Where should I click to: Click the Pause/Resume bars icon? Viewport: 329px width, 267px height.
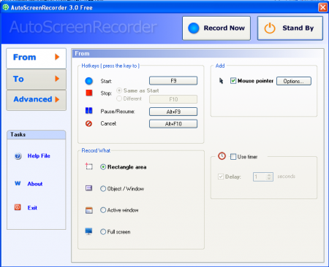pos(88,111)
